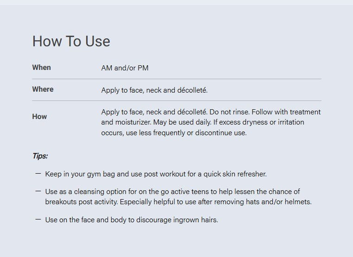Click the AM and/or PM text
The height and width of the screenshot is (257, 353).
pos(125,68)
